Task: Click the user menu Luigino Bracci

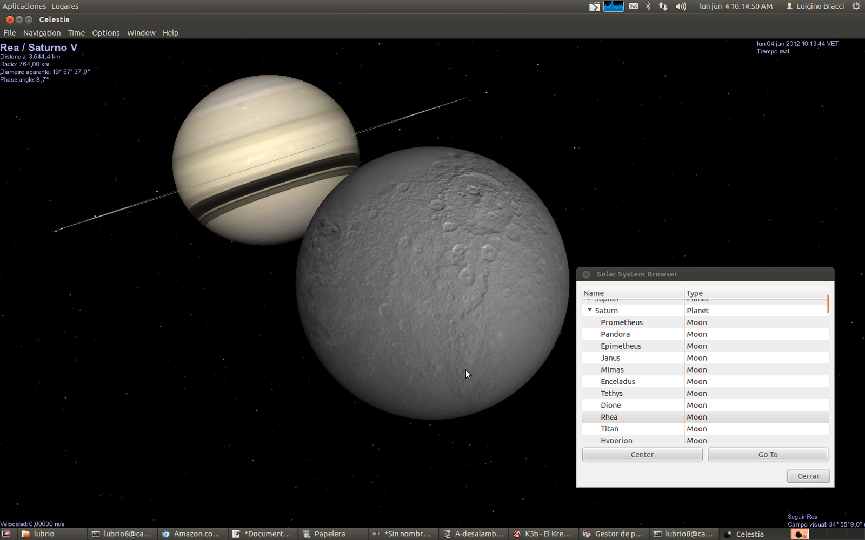Action: tap(814, 6)
